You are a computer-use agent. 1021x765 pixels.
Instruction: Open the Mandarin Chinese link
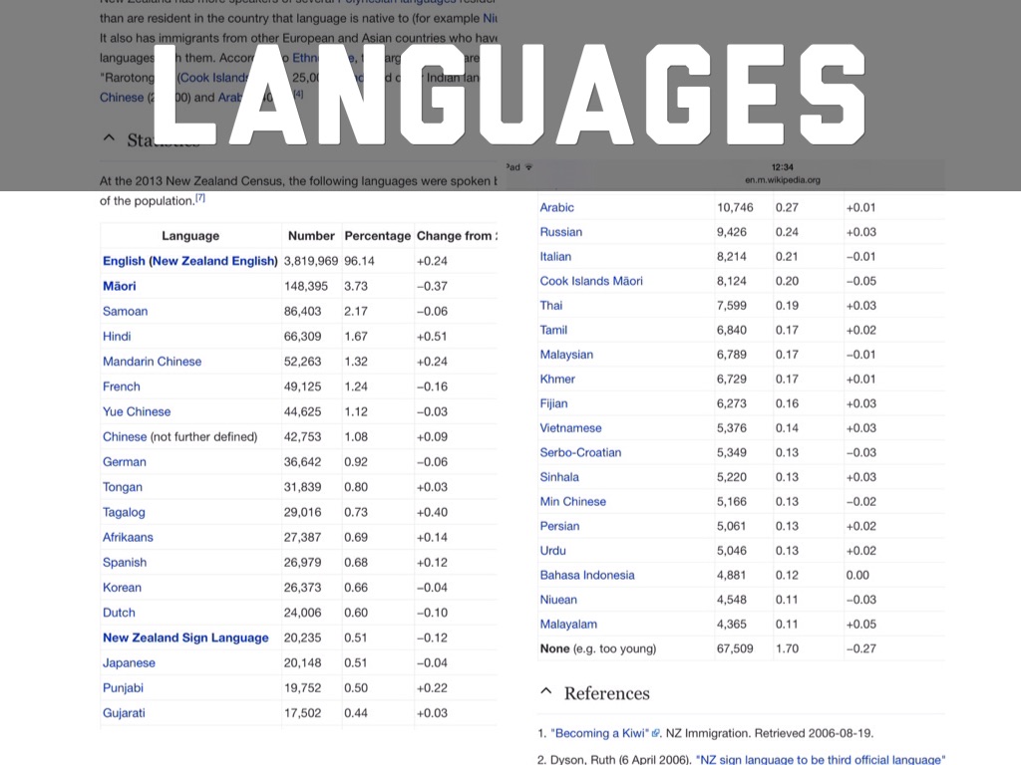152,362
